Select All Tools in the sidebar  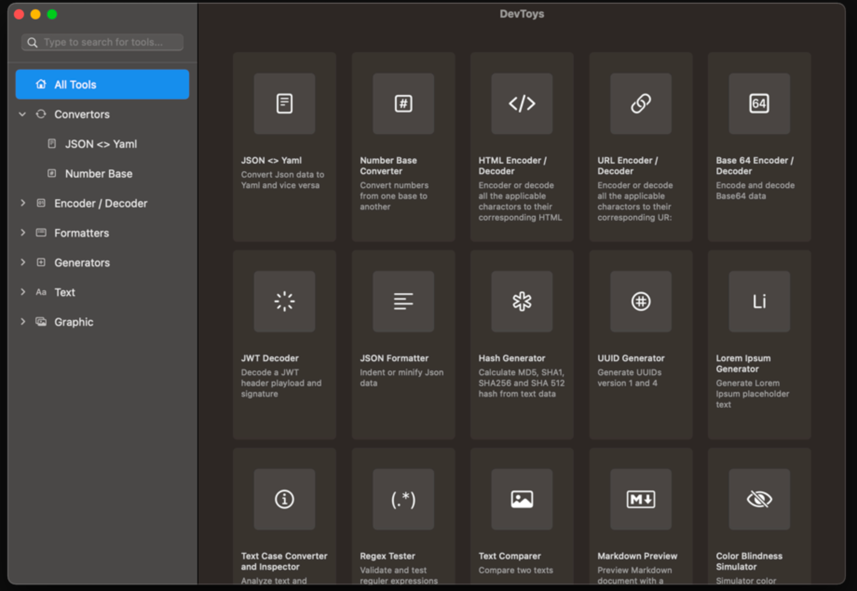102,84
